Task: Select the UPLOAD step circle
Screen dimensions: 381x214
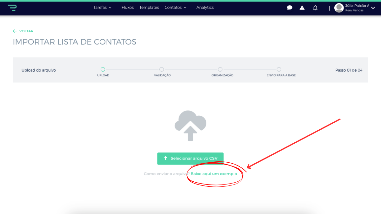Action: pyautogui.click(x=103, y=69)
